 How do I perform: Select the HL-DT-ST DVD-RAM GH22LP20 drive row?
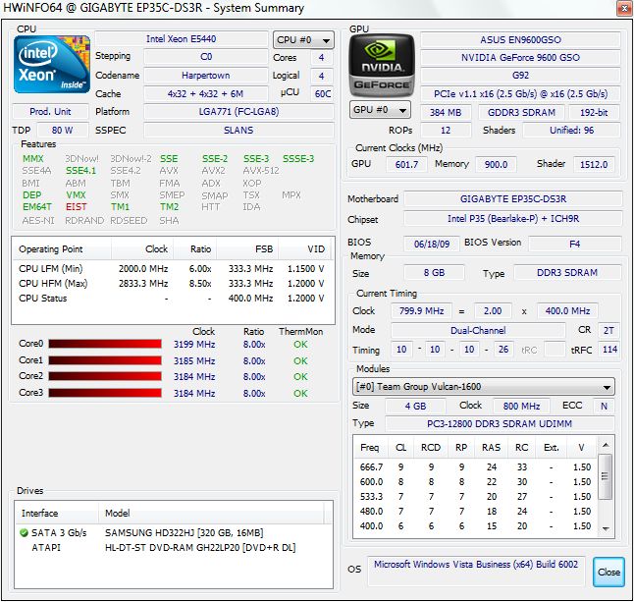pos(173,547)
